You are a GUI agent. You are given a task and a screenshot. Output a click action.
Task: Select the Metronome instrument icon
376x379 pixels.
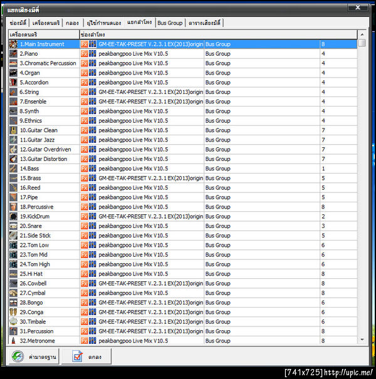13,341
